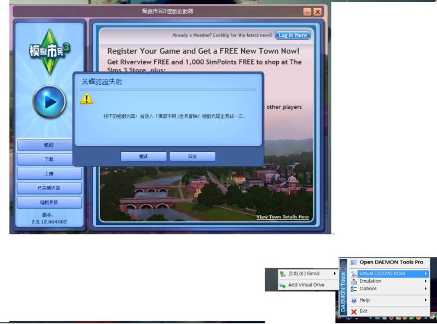Click the Add Virtual Drive icon
The image size is (437, 324).
click(x=283, y=285)
